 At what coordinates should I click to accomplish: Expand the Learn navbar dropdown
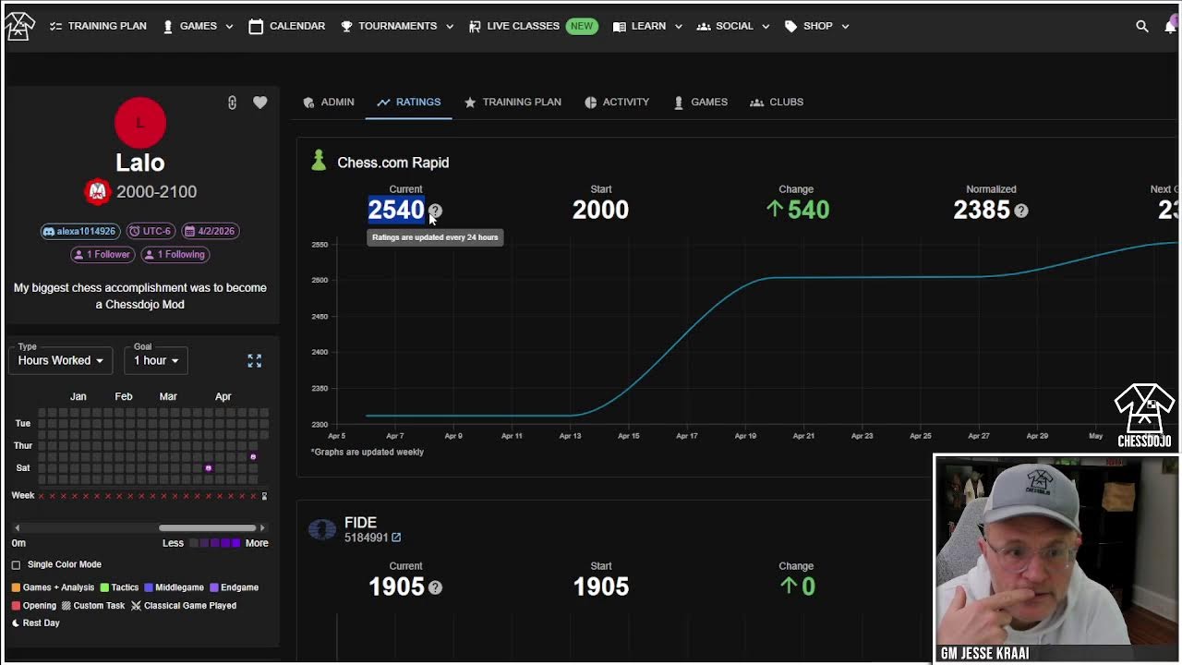(x=647, y=26)
